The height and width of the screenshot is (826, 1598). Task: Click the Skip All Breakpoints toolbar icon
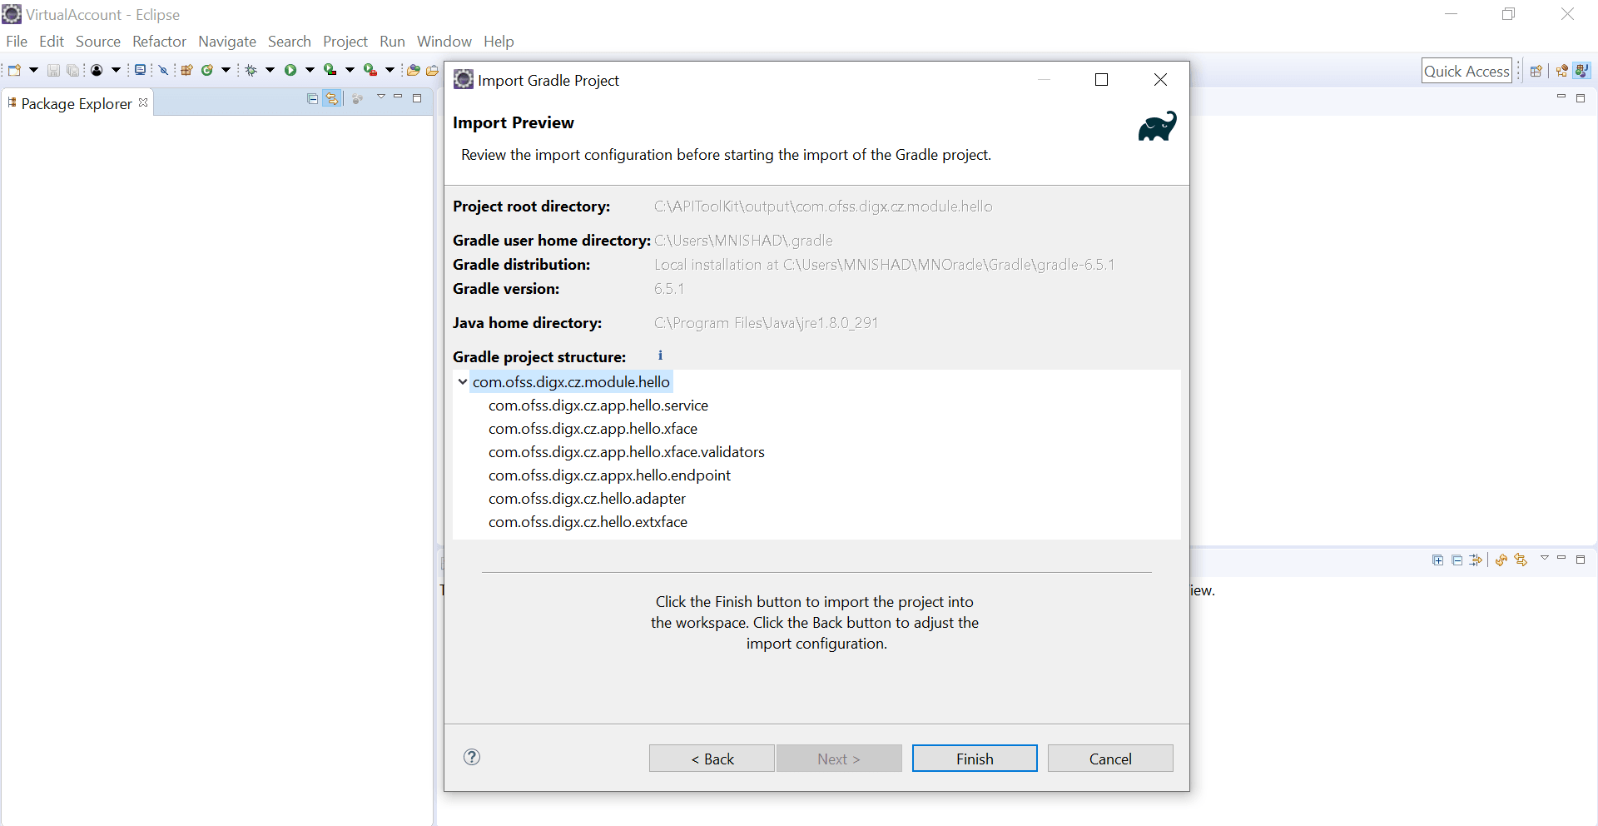[x=164, y=70]
